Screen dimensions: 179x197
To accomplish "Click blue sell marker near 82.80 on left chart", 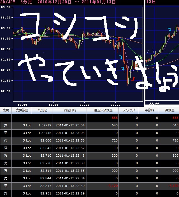I will tap(121, 57).
